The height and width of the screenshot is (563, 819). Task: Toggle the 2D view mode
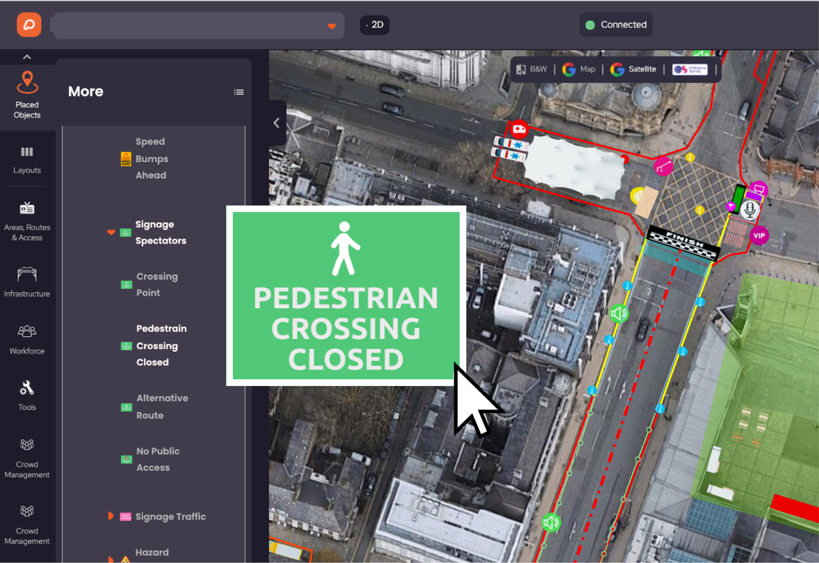tap(375, 25)
